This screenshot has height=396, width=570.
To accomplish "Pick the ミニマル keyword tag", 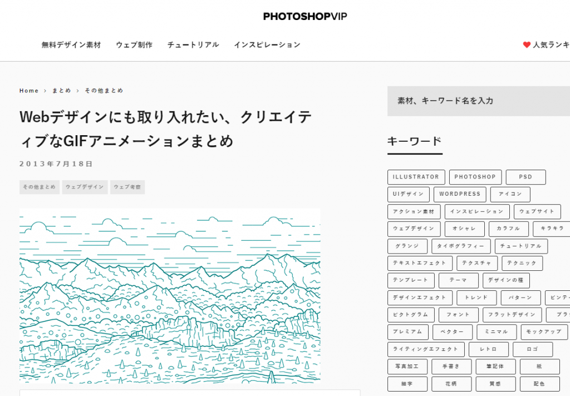I will pyautogui.click(x=497, y=331).
